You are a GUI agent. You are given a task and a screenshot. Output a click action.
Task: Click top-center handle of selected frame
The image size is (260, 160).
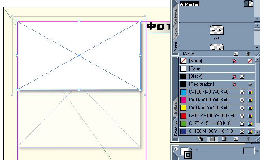[79, 21]
